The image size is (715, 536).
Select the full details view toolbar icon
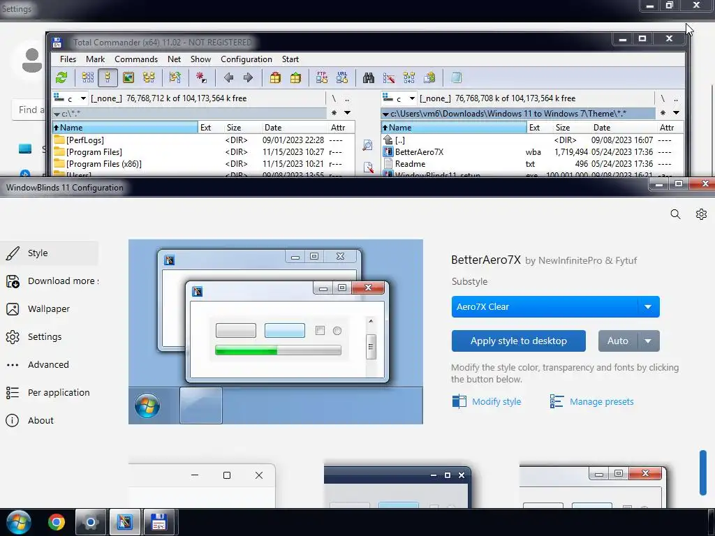pyautogui.click(x=108, y=77)
